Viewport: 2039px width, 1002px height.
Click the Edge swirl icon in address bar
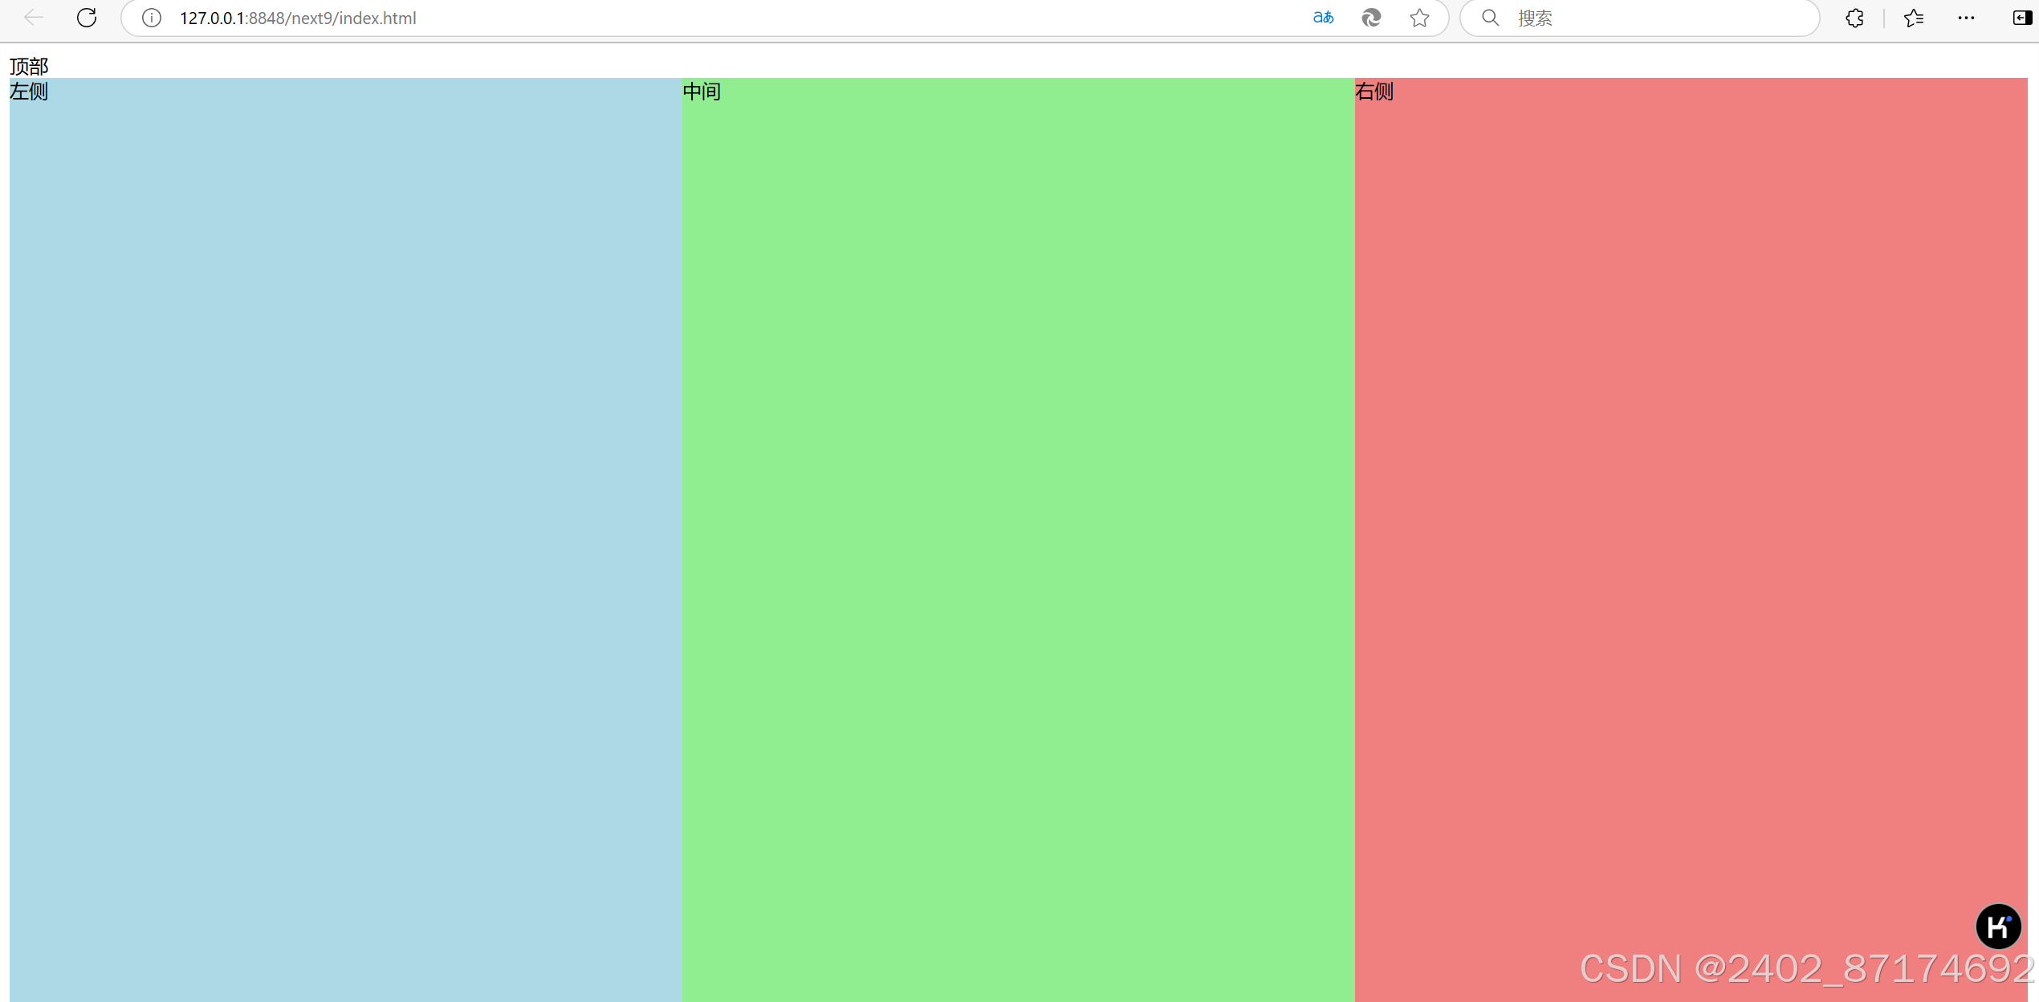[x=1371, y=18]
